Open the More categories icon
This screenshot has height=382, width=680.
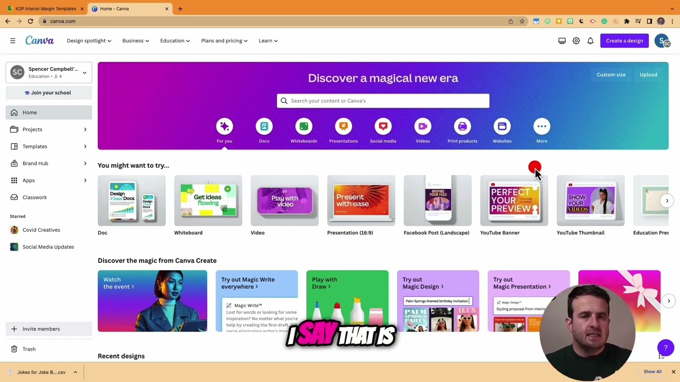542,126
